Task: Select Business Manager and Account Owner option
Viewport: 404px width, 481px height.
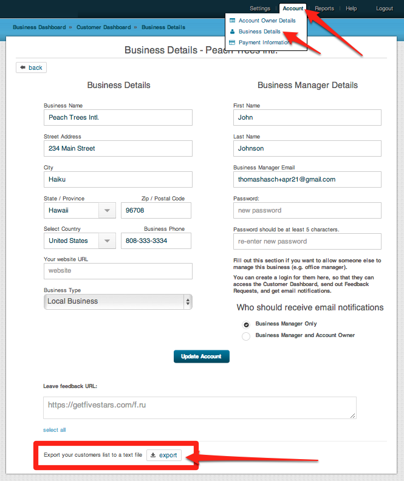Action: (x=246, y=336)
